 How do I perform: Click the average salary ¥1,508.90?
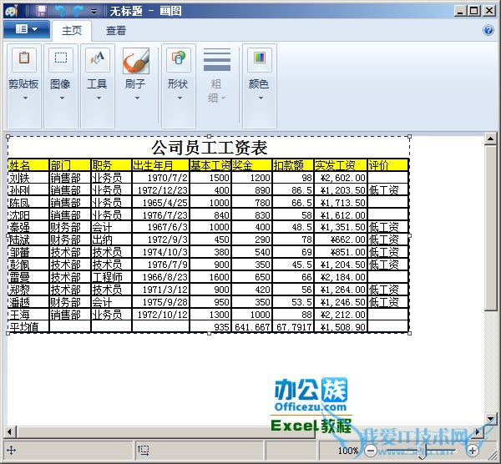click(x=341, y=327)
